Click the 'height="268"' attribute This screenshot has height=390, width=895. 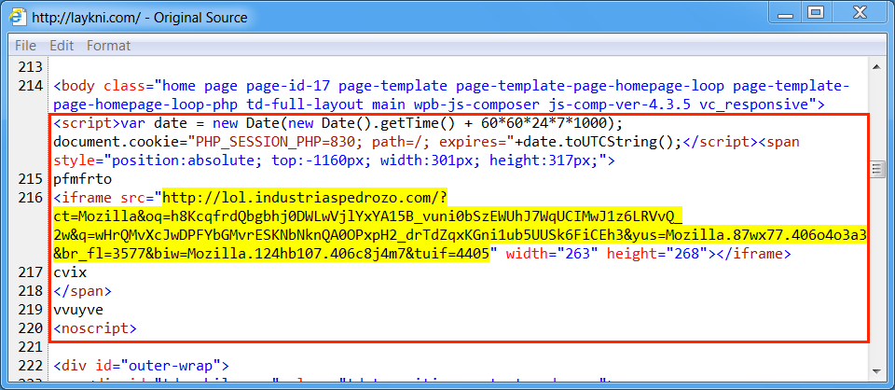(657, 254)
